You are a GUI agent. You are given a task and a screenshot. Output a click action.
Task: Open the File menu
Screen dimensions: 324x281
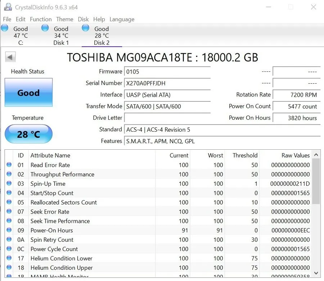pos(7,19)
